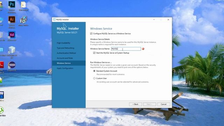
Task: Toggle Start the MySQL Server at System Startup
Action: click(x=94, y=53)
